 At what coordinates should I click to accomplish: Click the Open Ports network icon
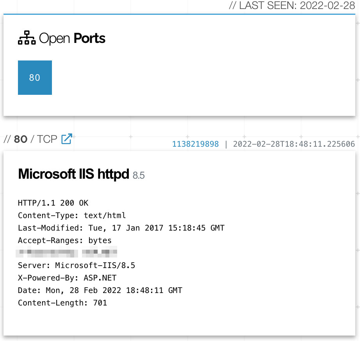click(x=27, y=37)
